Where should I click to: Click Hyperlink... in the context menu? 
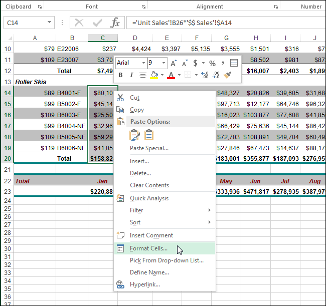click(144, 284)
